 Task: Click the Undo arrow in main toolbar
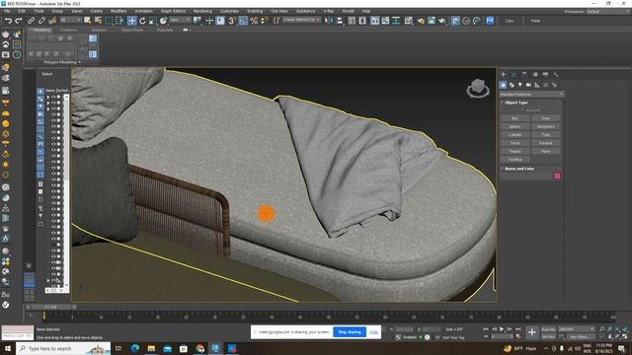pos(8,21)
